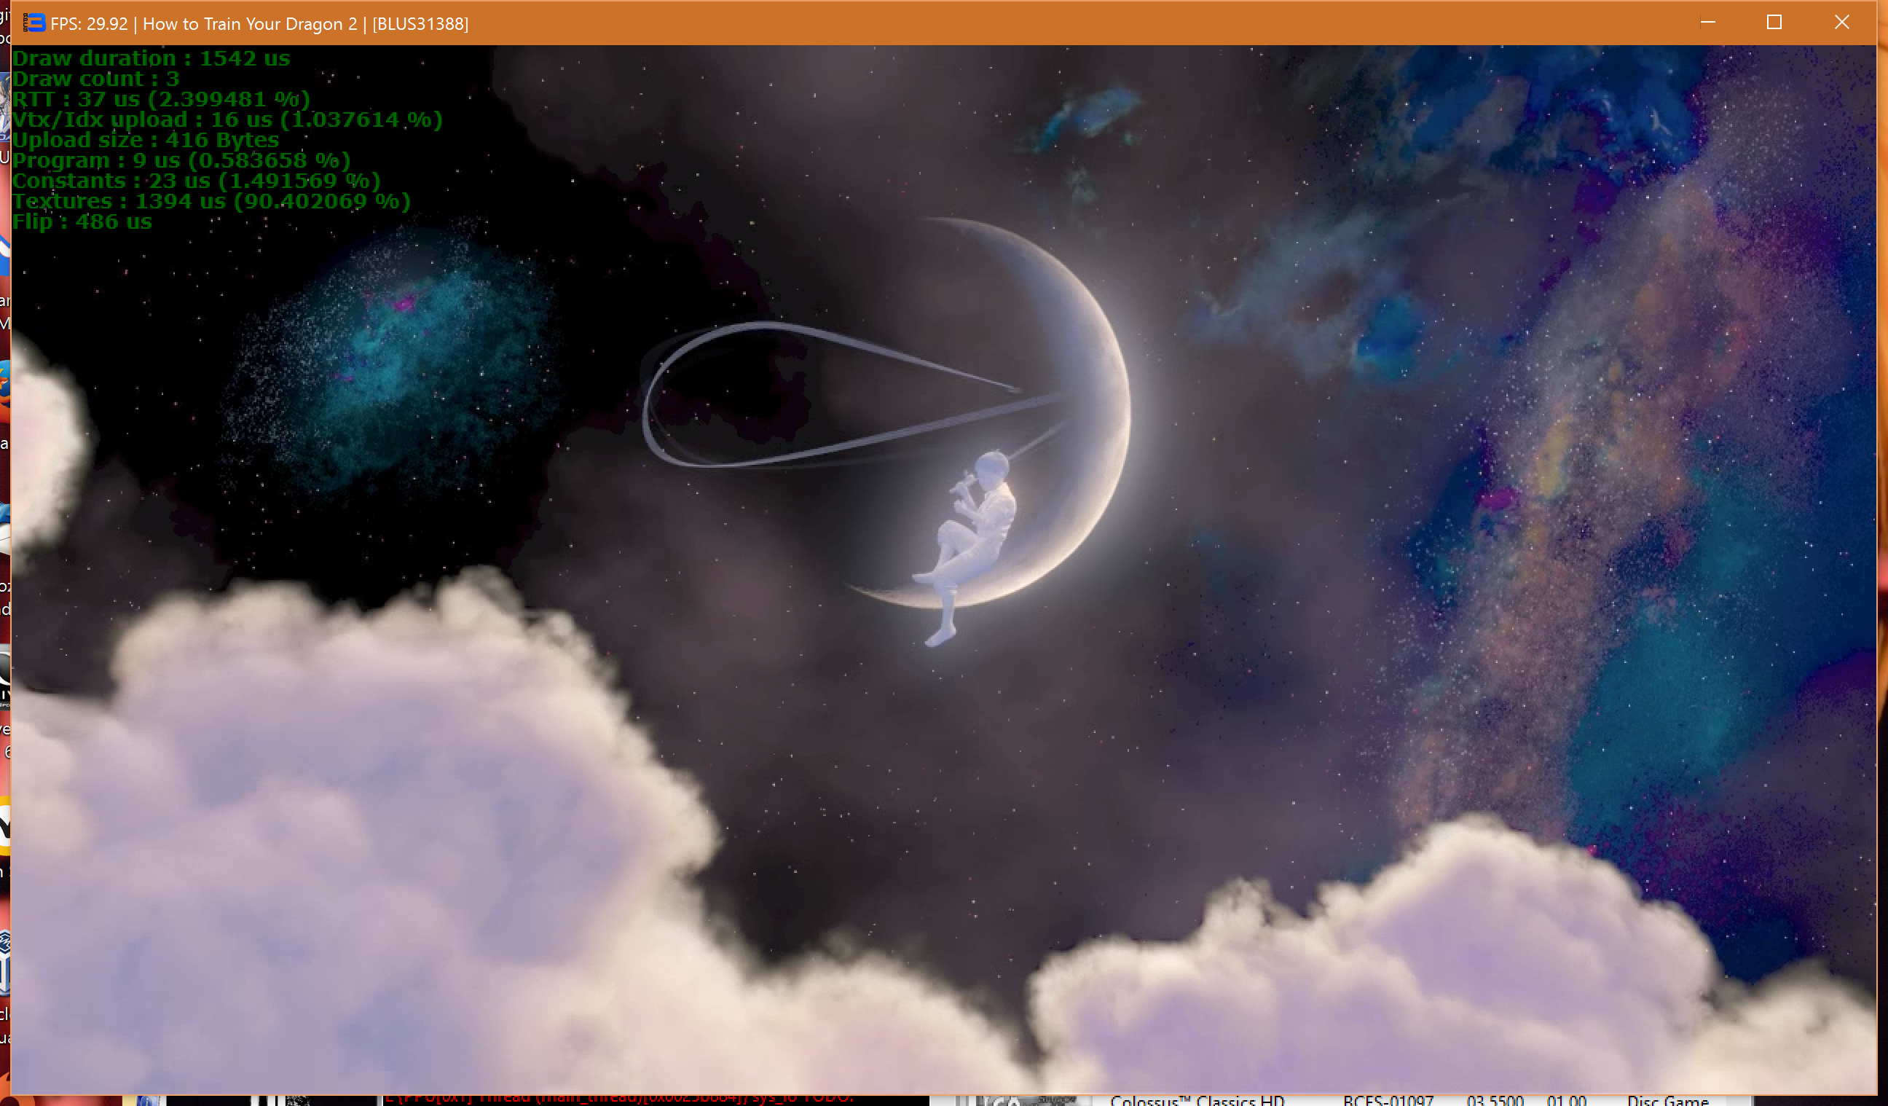Click the Upload size 416 Bytes text
This screenshot has height=1106, width=1888.
tap(146, 140)
